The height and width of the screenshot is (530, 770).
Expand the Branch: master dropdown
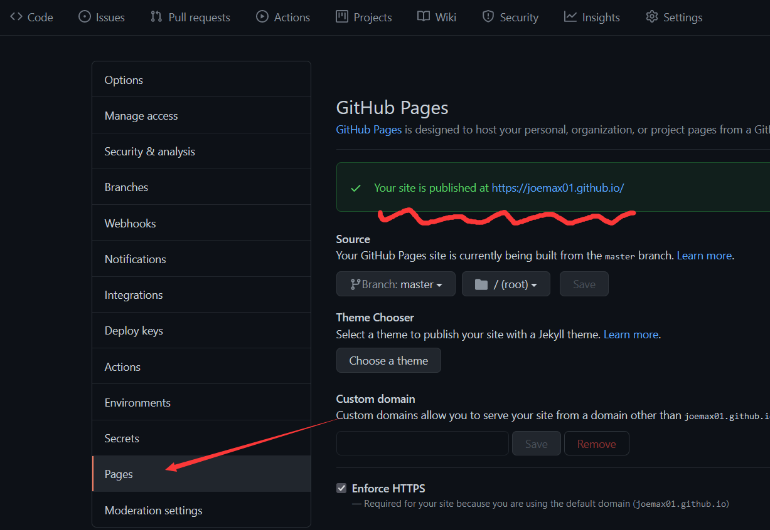(396, 284)
